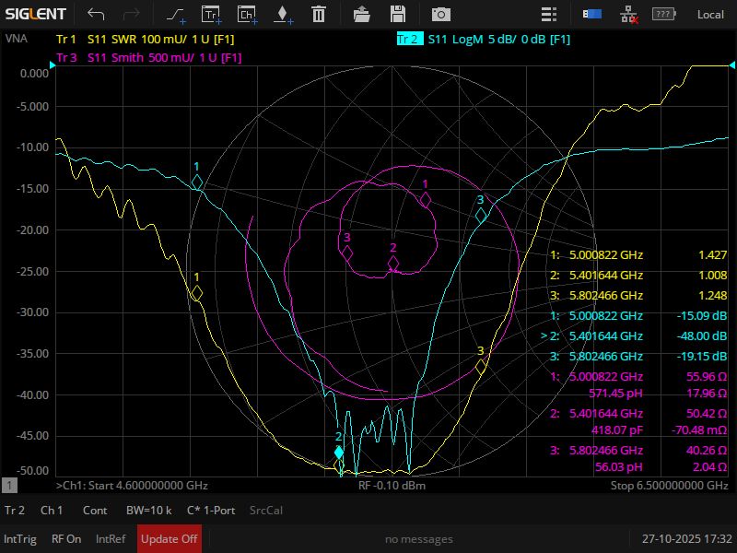Open the Cont sweep mode setting
737x553 pixels.
coord(95,510)
